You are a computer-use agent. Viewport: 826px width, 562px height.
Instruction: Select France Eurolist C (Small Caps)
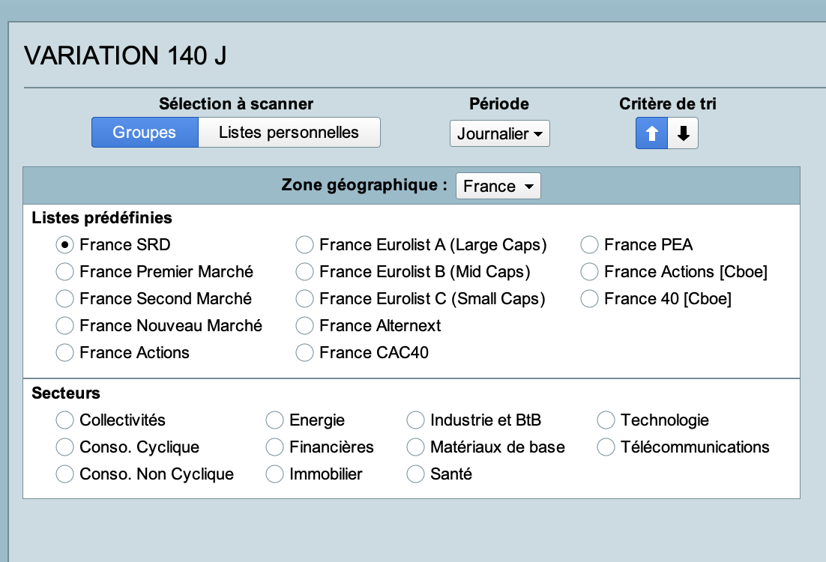pyautogui.click(x=305, y=299)
